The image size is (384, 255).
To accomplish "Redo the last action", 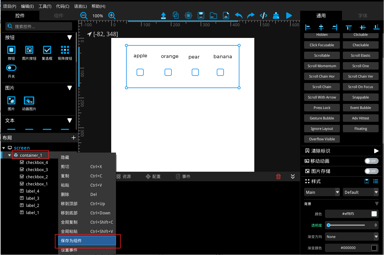I will 251,16.
